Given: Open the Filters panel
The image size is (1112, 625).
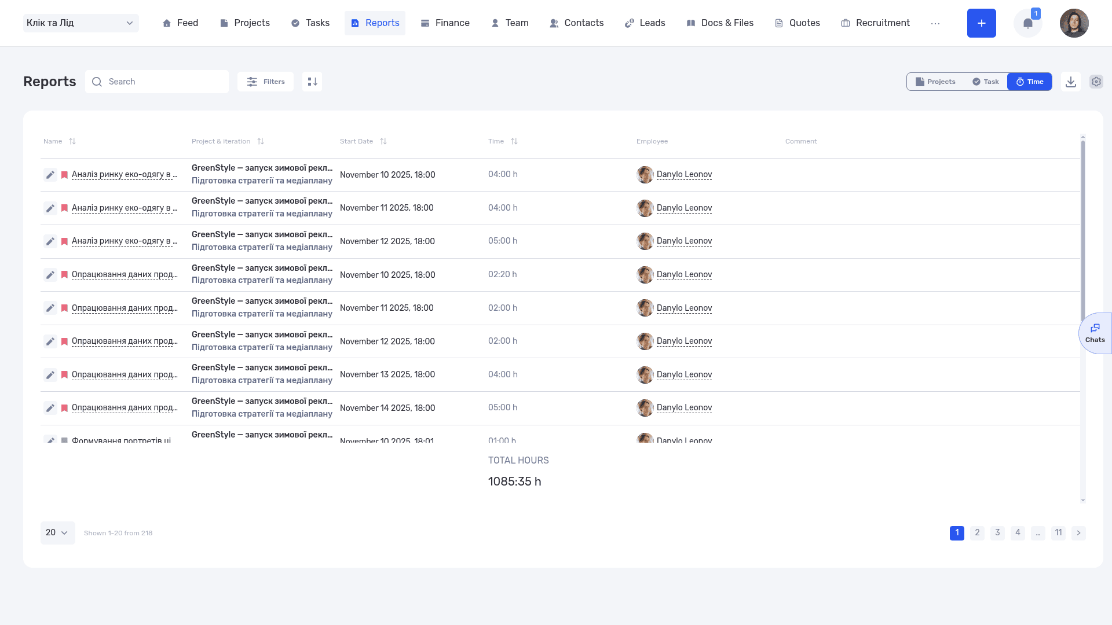Looking at the screenshot, I should tap(265, 82).
